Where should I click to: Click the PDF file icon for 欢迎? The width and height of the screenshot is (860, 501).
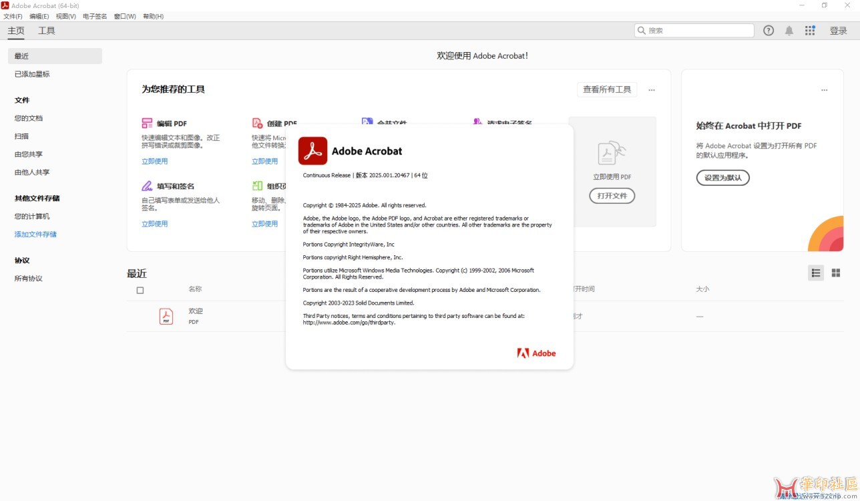(x=166, y=316)
